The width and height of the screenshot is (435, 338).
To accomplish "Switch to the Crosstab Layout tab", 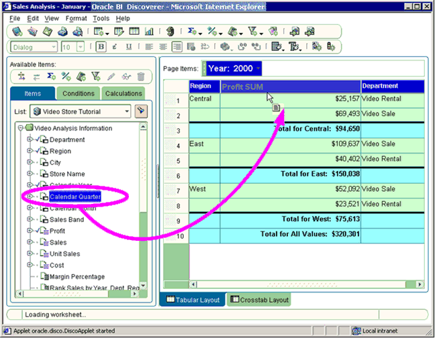I will point(259,300).
